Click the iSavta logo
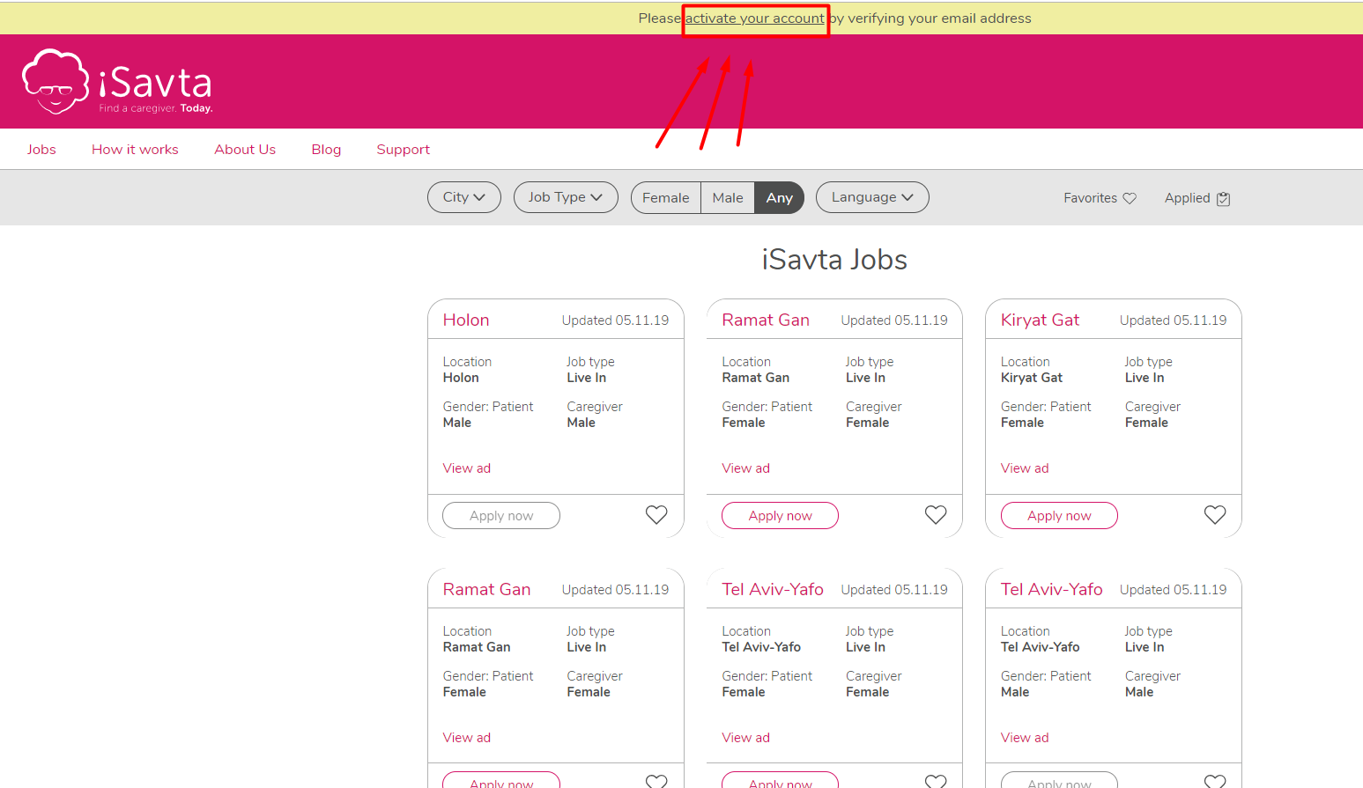Screen dimensions: 1363x788 click(117, 82)
